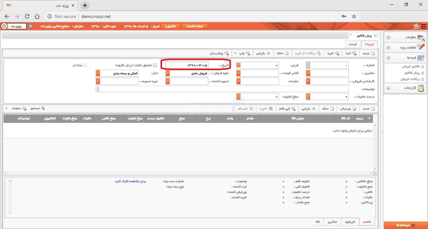428x229 pixels.
Task: Click the اطلاعات پایه pencil icon
Action: point(421,47)
